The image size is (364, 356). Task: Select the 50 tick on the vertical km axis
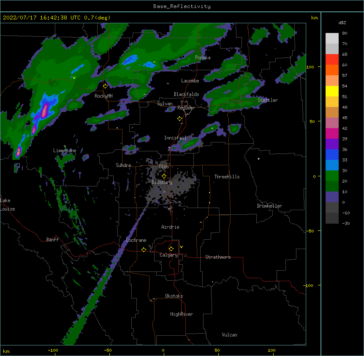coord(312,121)
